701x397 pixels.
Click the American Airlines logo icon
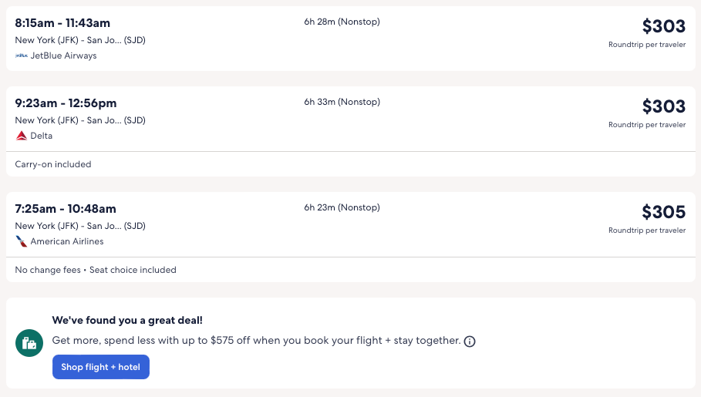point(22,241)
